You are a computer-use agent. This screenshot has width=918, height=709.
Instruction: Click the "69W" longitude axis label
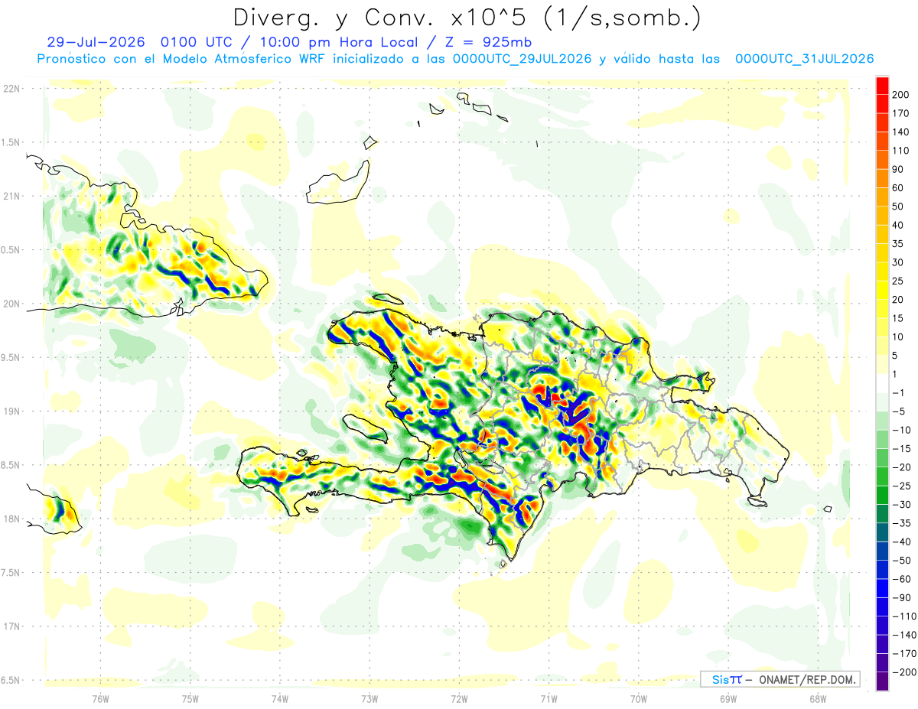tap(728, 698)
